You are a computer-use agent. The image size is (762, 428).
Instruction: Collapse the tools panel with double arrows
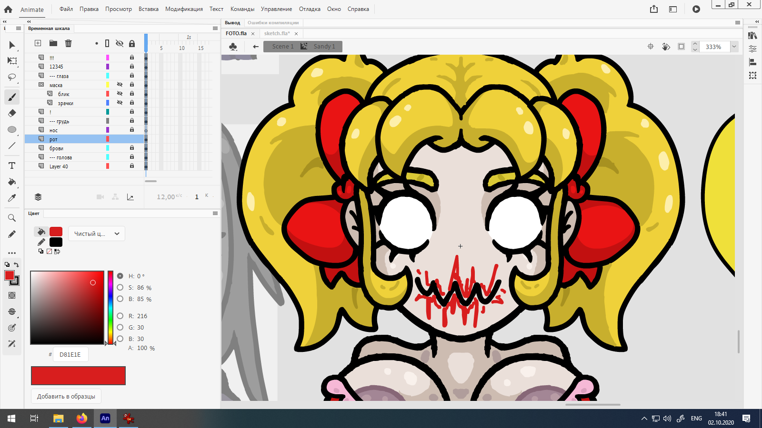click(x=4, y=21)
